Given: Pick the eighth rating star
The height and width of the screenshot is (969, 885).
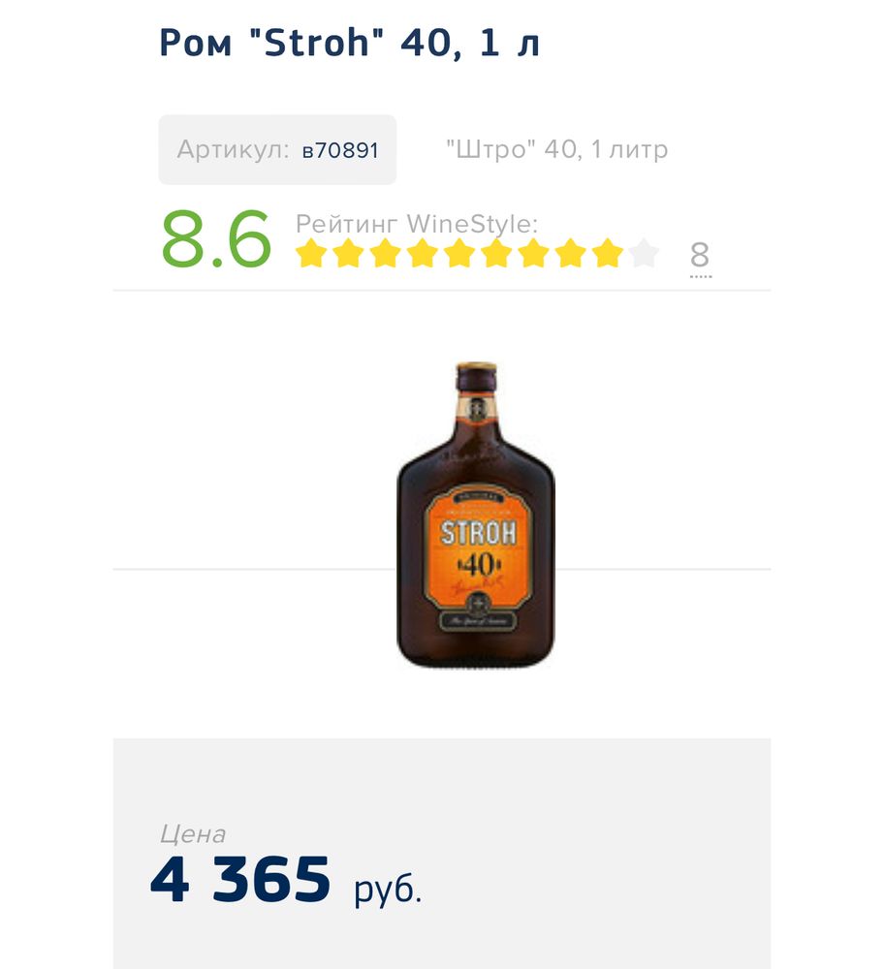Looking at the screenshot, I should coord(569,254).
